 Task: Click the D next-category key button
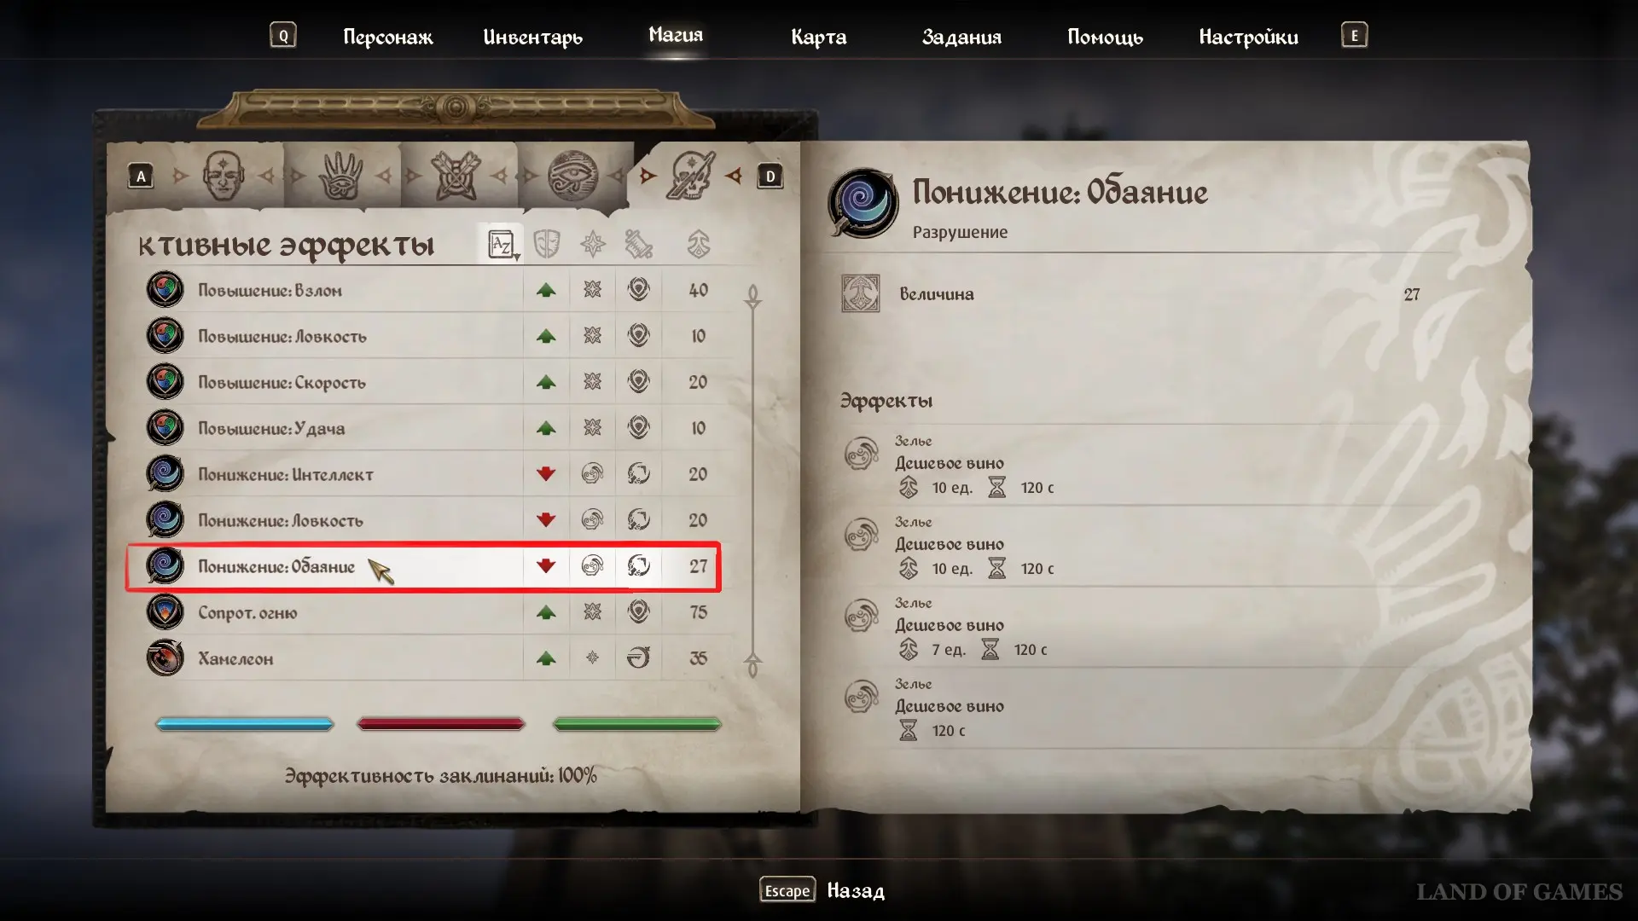[x=770, y=177]
